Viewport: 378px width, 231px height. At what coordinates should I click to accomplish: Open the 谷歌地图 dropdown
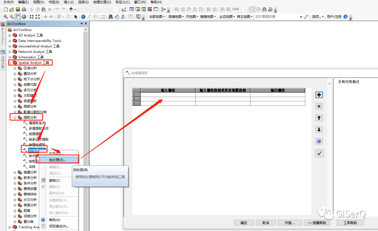(157, 17)
